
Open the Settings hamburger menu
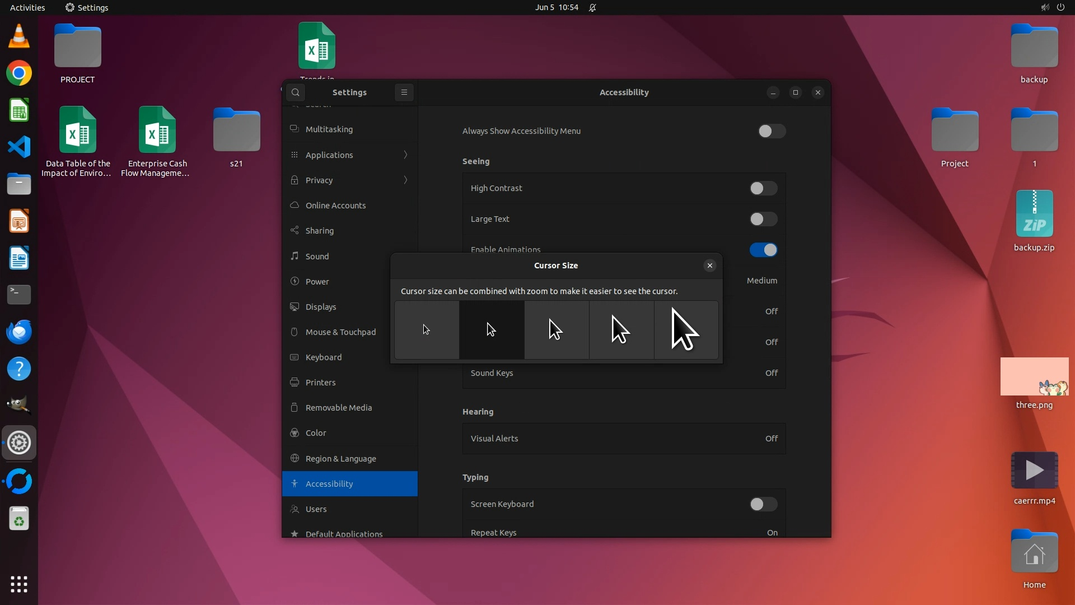tap(404, 92)
